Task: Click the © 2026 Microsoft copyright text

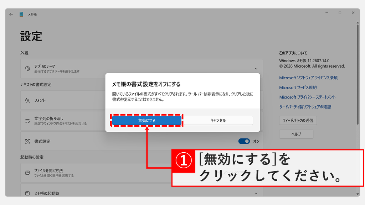Action: click(x=312, y=66)
